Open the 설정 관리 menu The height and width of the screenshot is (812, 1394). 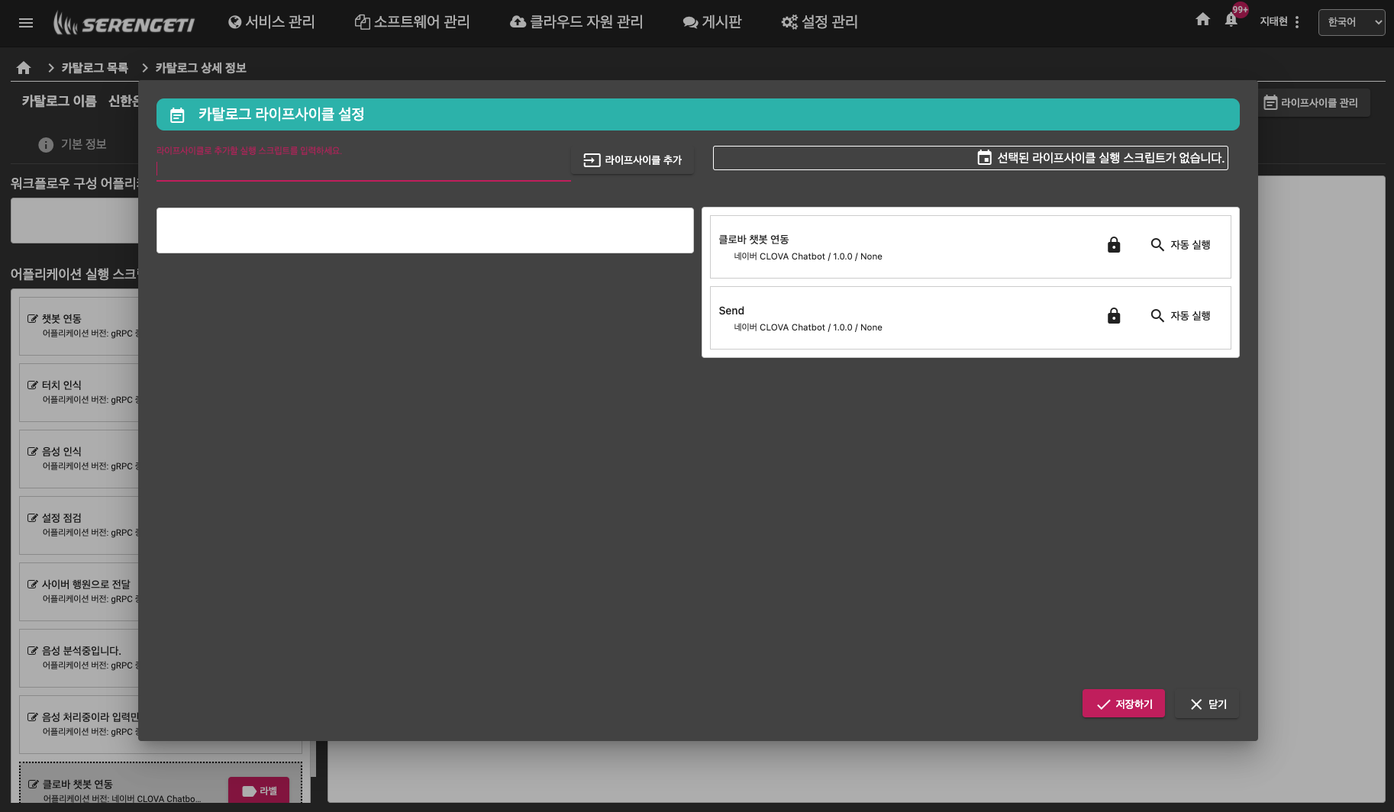(819, 22)
